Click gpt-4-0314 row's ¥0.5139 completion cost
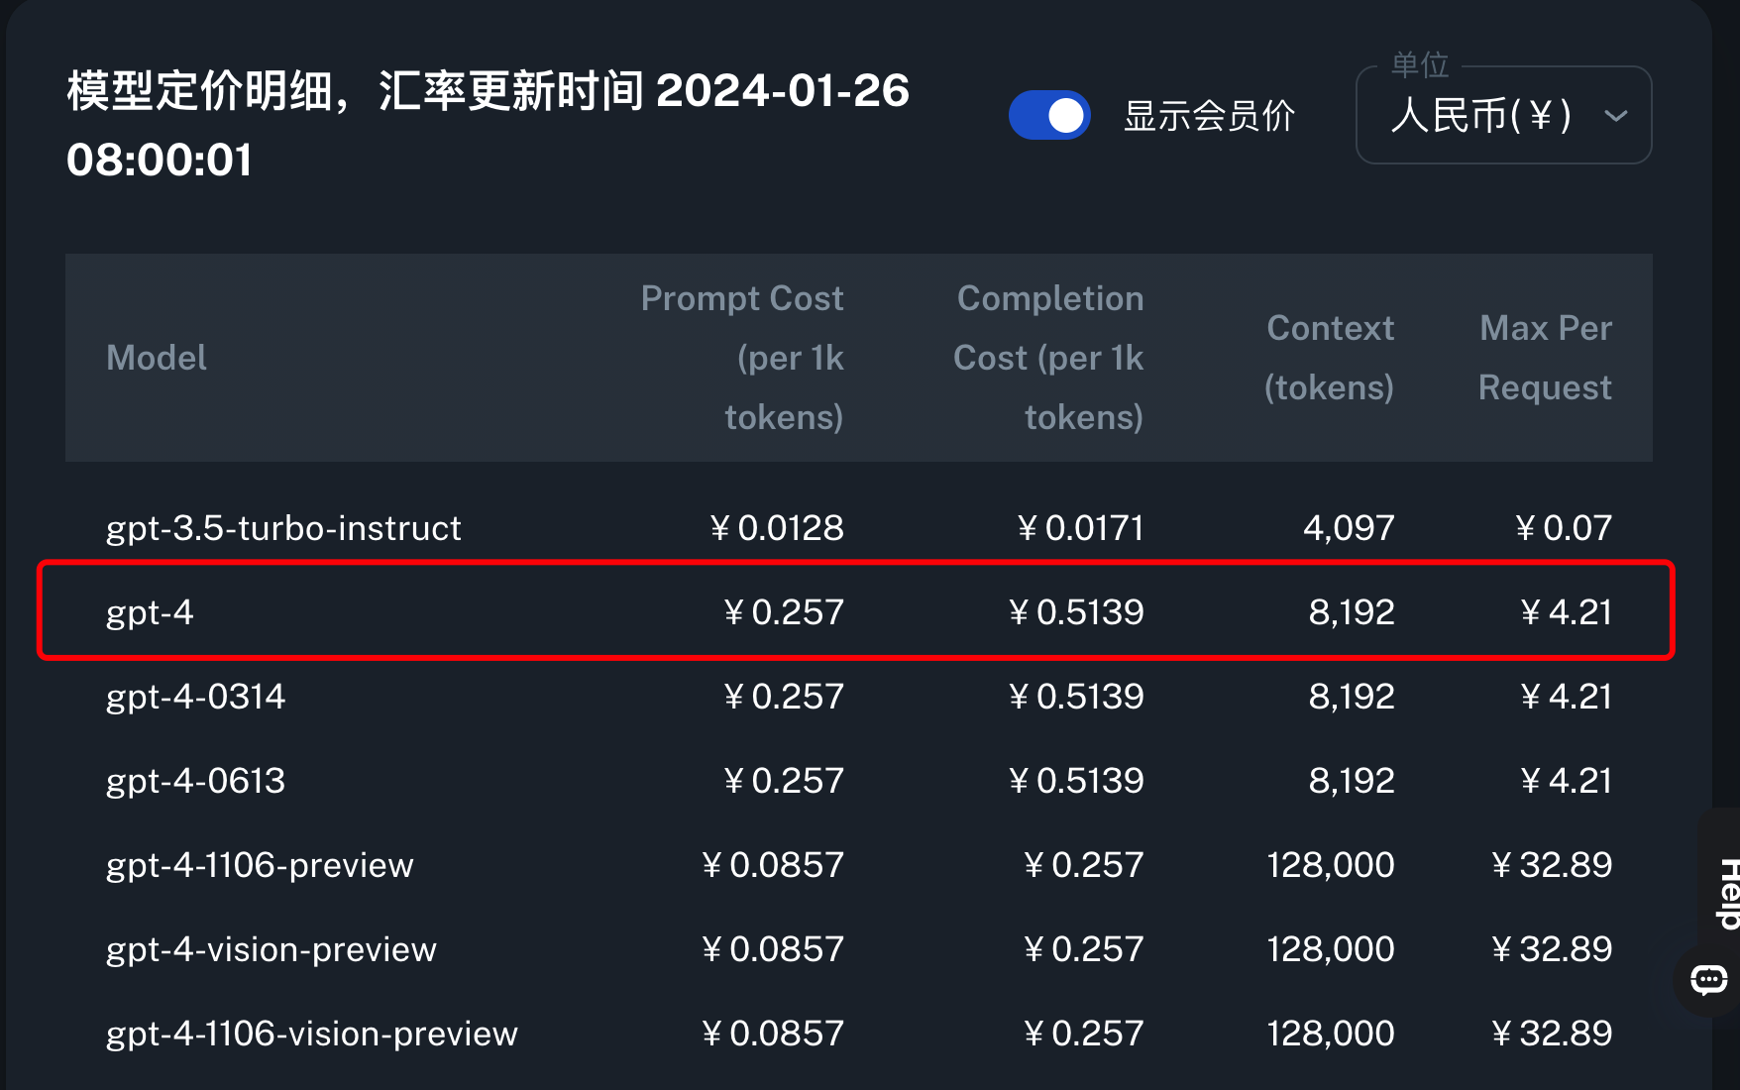 click(x=1076, y=697)
